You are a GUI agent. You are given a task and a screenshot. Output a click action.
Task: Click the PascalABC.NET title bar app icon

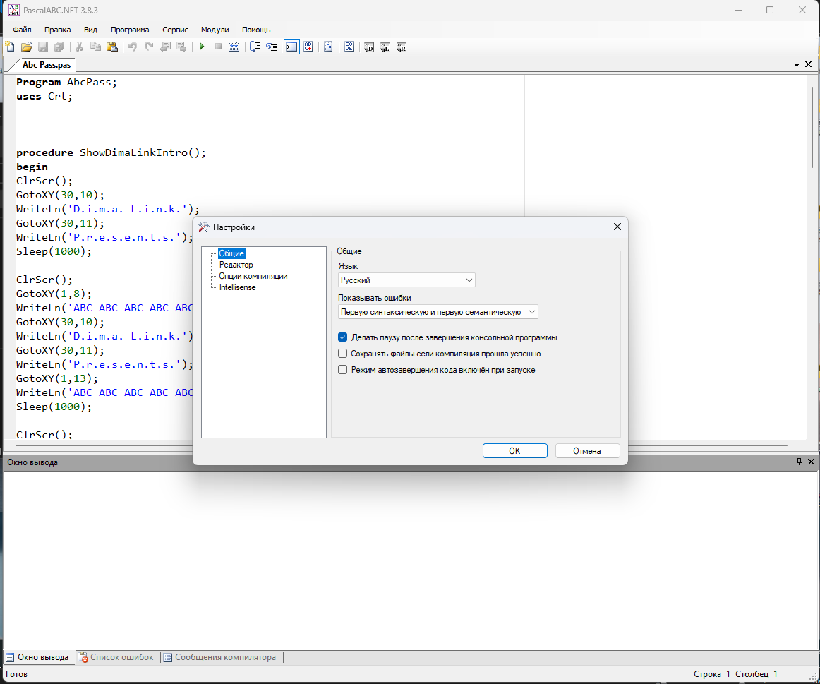[x=13, y=10]
